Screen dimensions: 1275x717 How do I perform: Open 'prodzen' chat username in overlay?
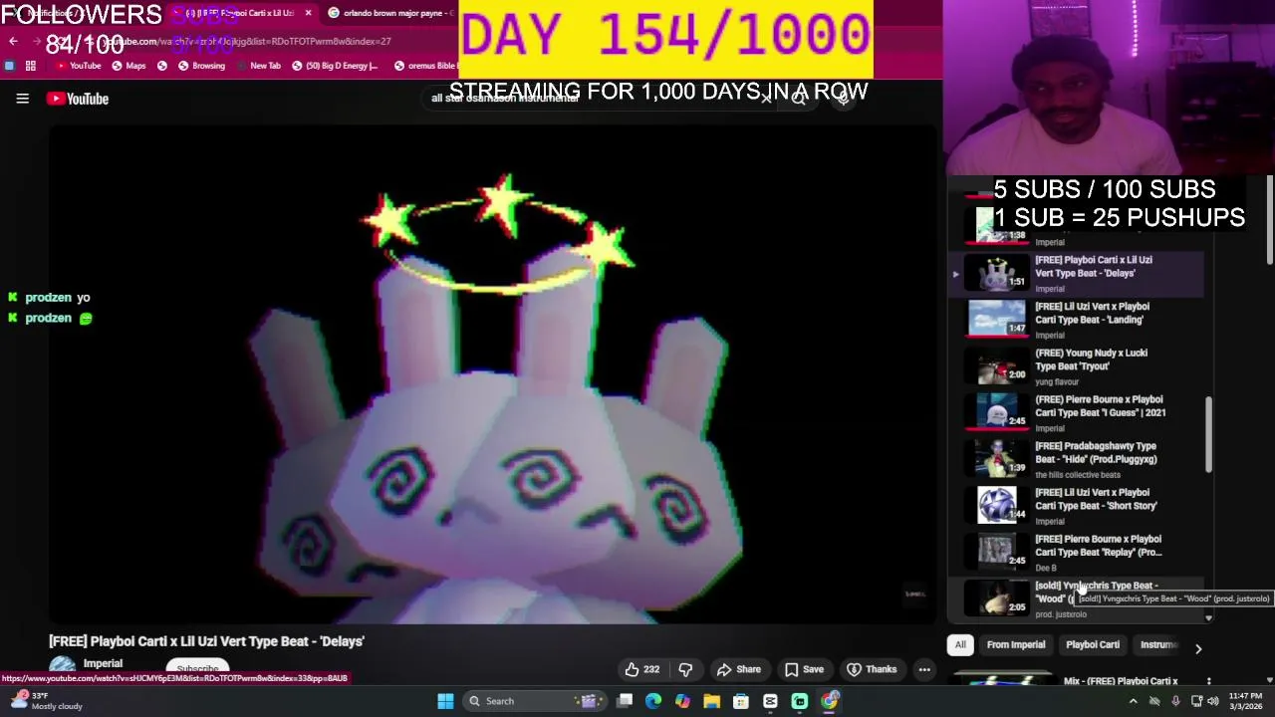click(x=48, y=298)
